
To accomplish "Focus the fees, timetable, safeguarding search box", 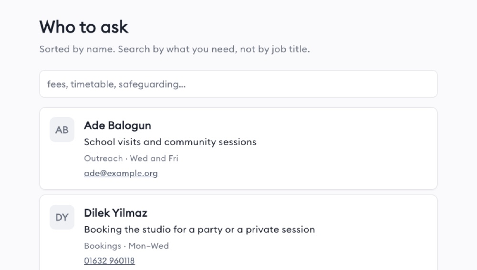I will (238, 84).
